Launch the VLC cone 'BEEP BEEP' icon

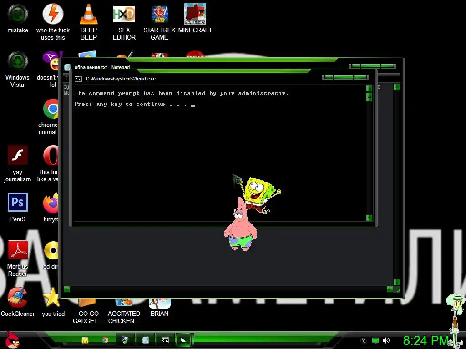pyautogui.click(x=89, y=22)
